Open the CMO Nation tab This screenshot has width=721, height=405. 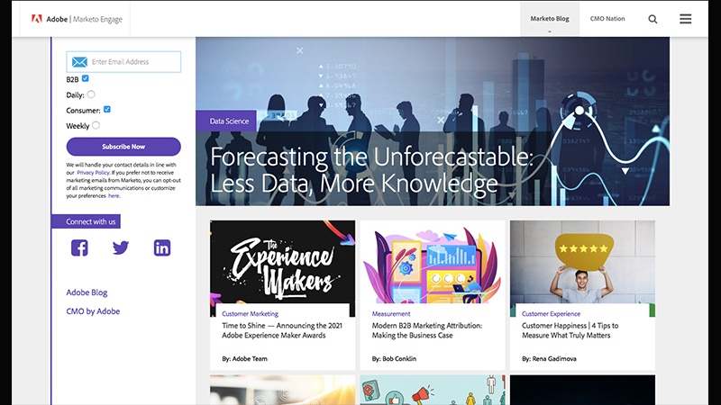pyautogui.click(x=607, y=19)
